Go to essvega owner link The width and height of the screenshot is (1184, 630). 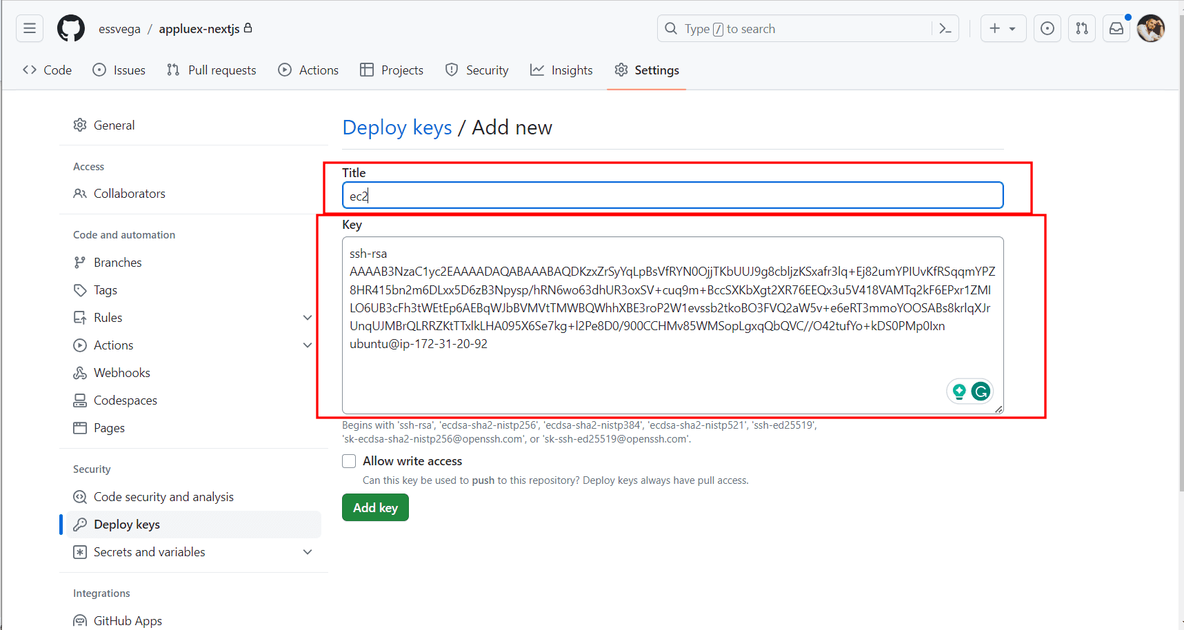click(x=119, y=29)
